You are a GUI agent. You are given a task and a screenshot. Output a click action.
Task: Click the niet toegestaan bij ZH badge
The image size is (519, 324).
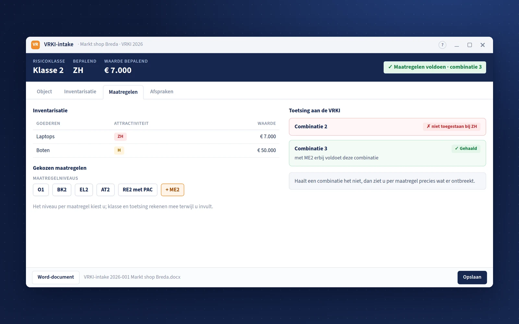(x=452, y=127)
